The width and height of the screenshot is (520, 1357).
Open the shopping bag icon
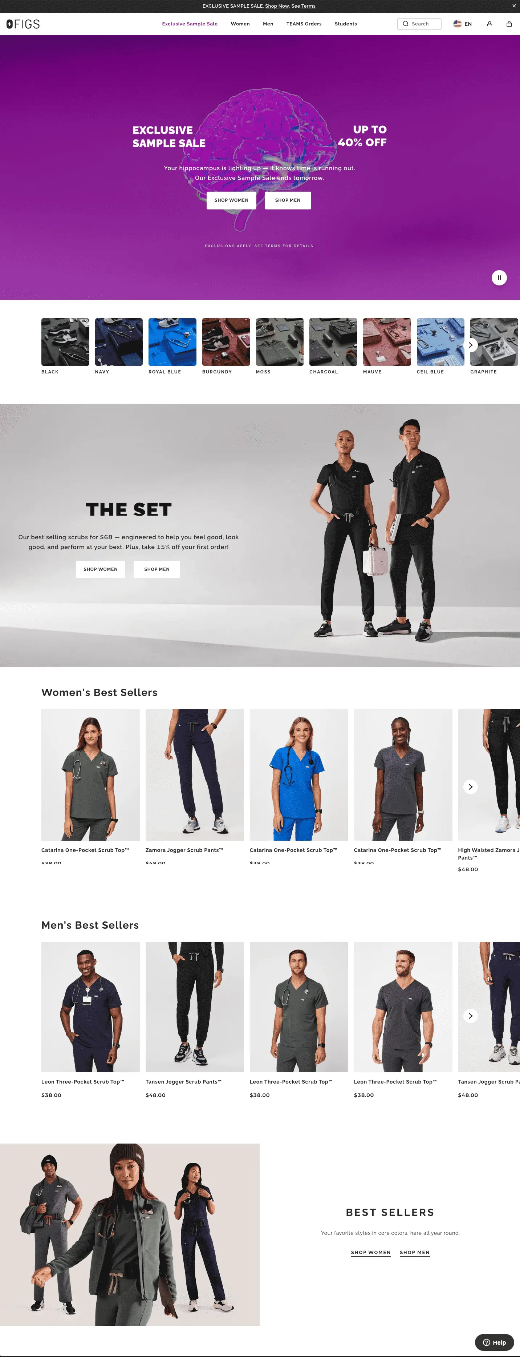pos(509,24)
